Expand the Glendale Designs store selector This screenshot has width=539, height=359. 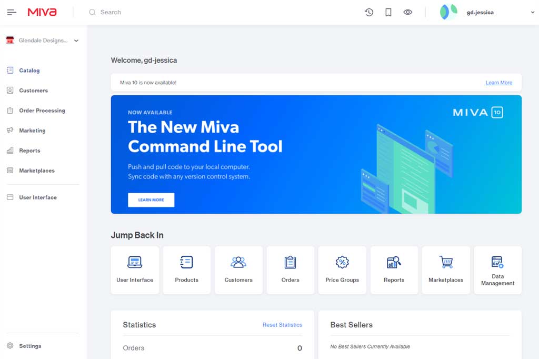pyautogui.click(x=76, y=41)
